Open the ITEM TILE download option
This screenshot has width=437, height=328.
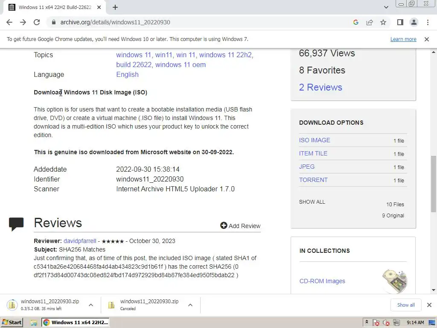313,153
